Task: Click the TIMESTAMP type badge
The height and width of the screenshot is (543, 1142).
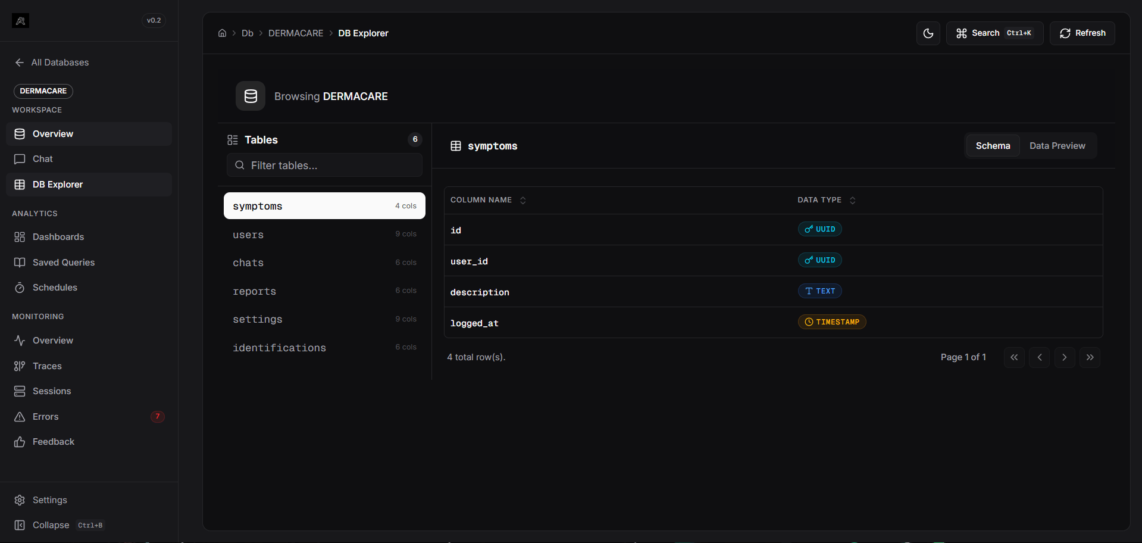Action: 832,322
